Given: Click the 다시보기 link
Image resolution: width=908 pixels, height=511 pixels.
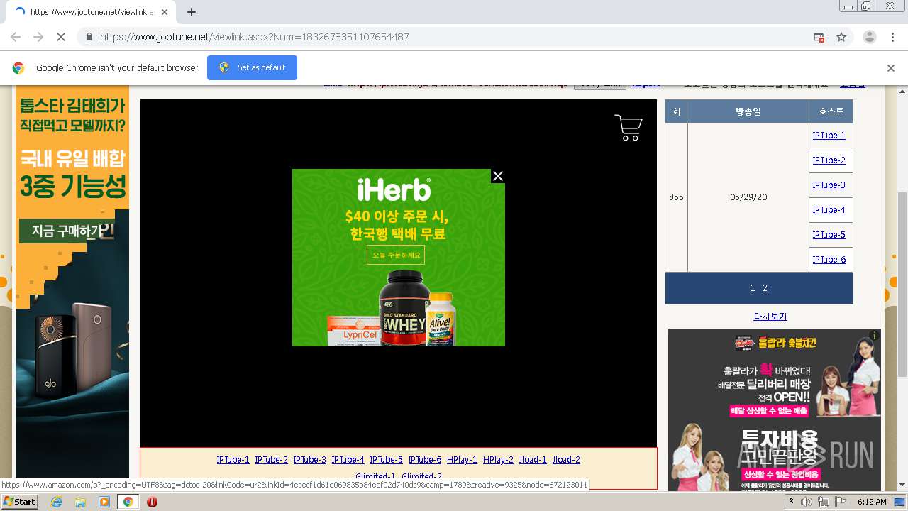Looking at the screenshot, I should click(x=770, y=317).
